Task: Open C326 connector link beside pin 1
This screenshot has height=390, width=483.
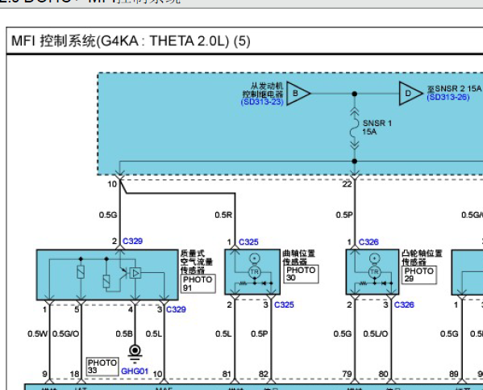Action: point(368,242)
